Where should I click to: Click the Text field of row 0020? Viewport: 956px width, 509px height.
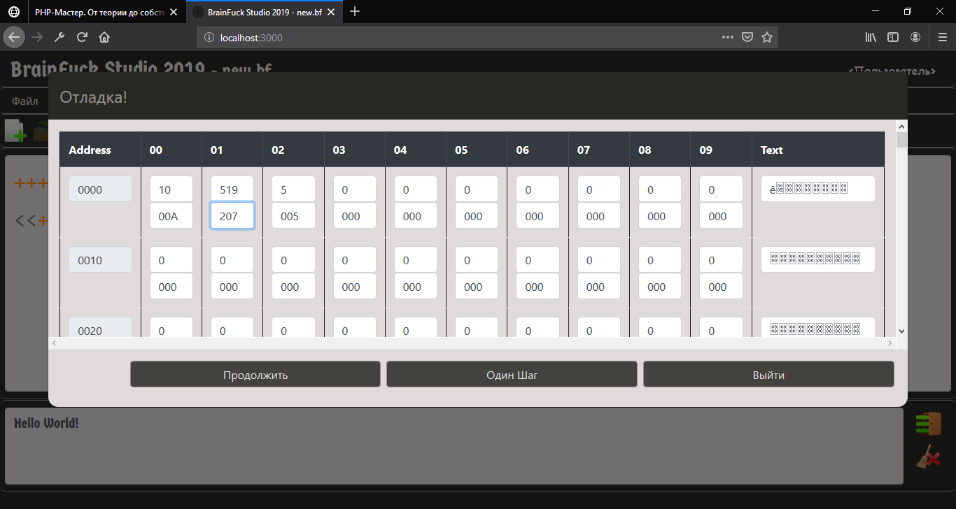click(818, 329)
